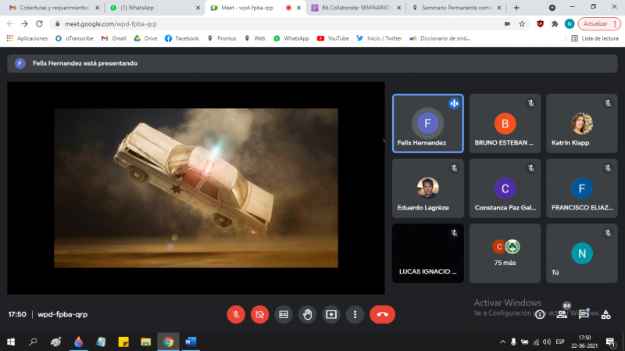The width and height of the screenshot is (625, 351).
Task: Bookmark this page with star icon
Action: coord(522,24)
